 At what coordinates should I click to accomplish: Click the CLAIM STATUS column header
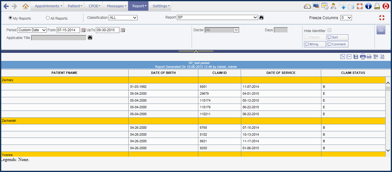pyautogui.click(x=353, y=73)
